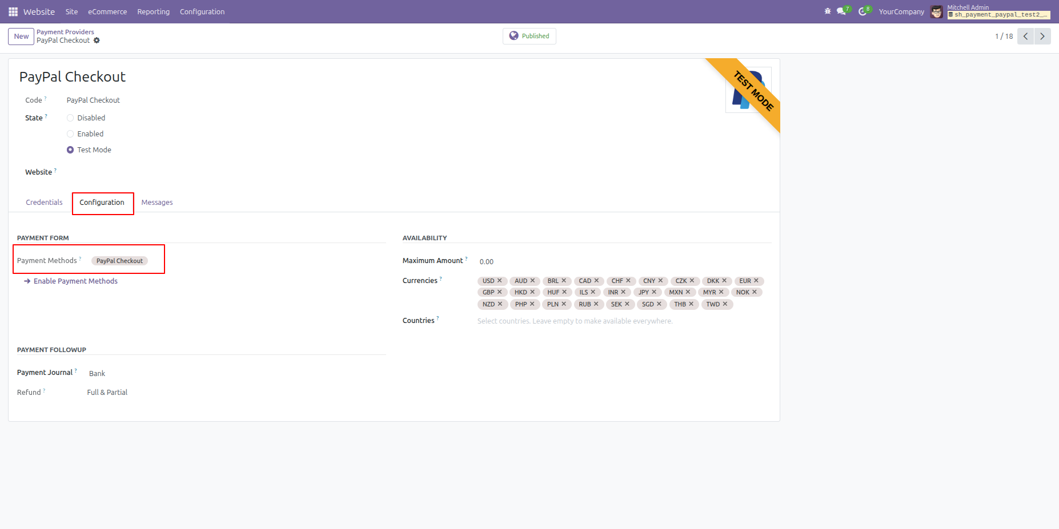Viewport: 1059px width, 529px height.
Task: Remove the SGD currency tag
Action: [x=659, y=304]
